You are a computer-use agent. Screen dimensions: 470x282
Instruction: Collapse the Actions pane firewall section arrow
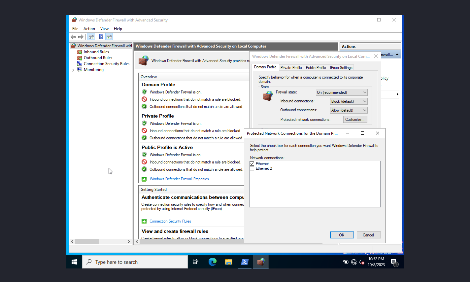point(397,54)
